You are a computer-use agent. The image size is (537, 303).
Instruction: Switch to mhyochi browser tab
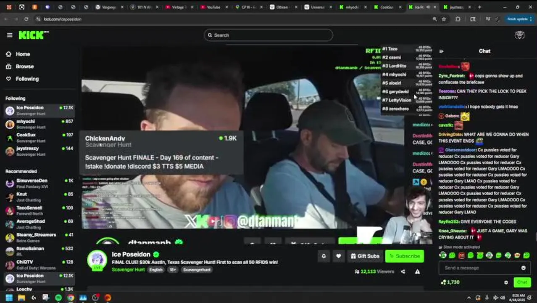point(352,7)
